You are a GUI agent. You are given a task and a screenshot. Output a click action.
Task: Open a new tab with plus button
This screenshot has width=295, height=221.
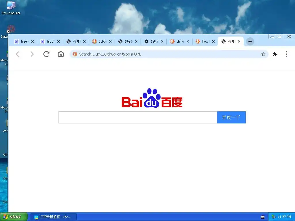(250, 41)
